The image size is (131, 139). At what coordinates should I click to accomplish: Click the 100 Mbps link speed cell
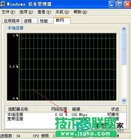click(79, 115)
